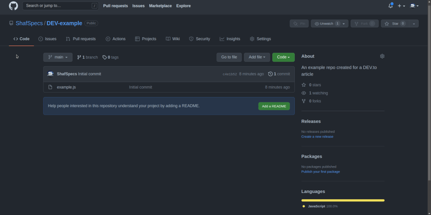This screenshot has height=215, width=431.
Task: Open the GitHub homepage logo
Action: (x=13, y=6)
